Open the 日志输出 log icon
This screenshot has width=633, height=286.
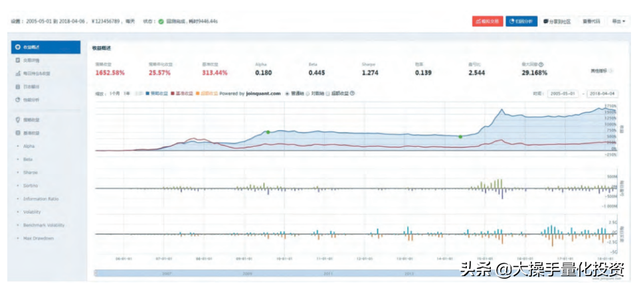point(17,86)
